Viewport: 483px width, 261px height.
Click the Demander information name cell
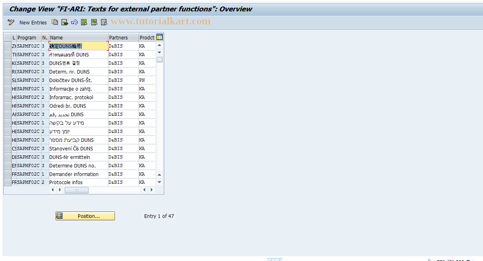click(79, 174)
